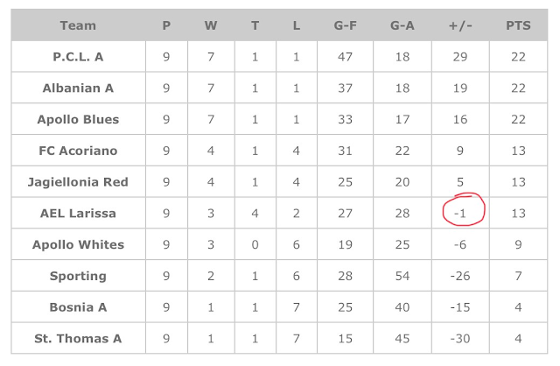
Task: Select the St. Thomas A team name
Action: 78,339
